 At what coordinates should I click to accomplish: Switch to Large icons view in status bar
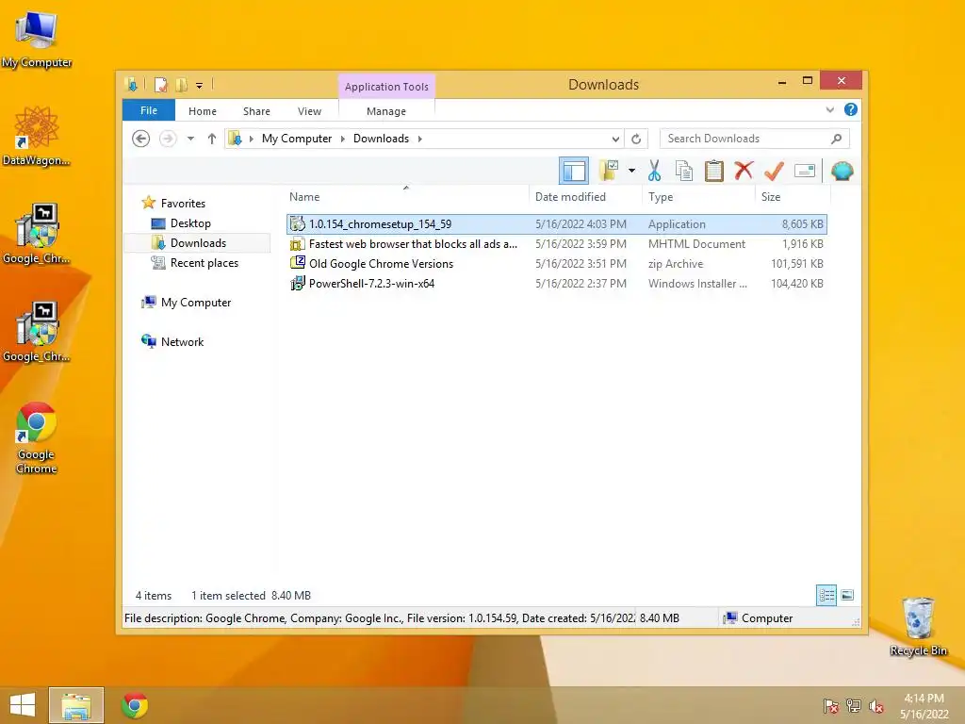click(x=847, y=595)
